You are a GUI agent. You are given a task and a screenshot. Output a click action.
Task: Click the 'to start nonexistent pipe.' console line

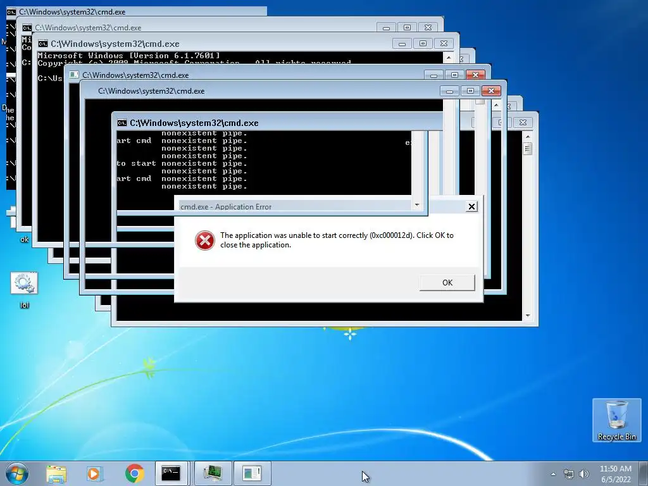tap(182, 164)
